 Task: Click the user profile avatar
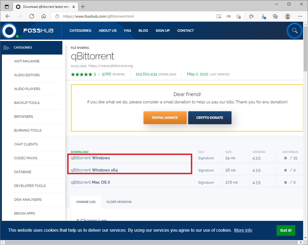coord(288,16)
